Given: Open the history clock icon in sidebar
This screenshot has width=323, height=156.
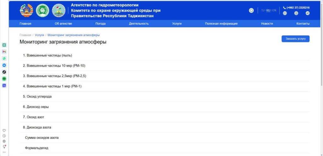Looking at the screenshot, I should coord(4,136).
